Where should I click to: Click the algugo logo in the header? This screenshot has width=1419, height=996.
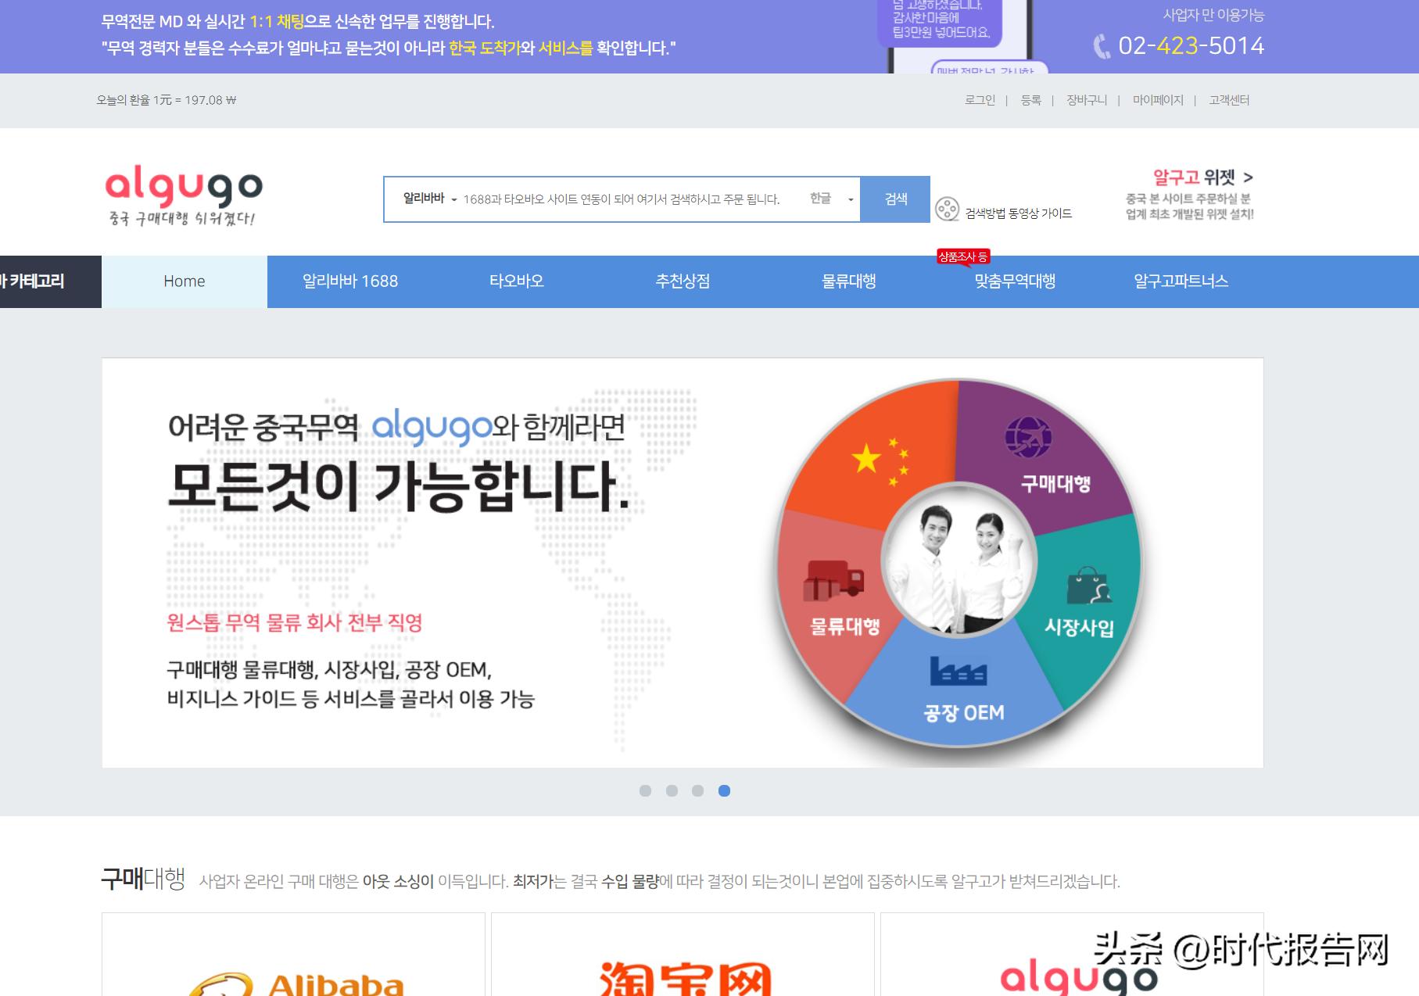pos(184,195)
